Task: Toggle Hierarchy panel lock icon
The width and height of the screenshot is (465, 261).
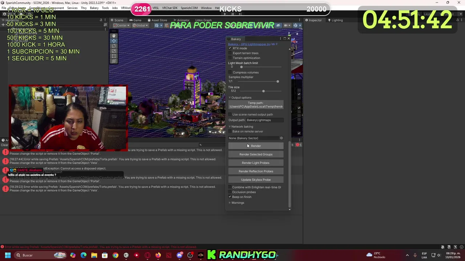Action: pos(101,20)
